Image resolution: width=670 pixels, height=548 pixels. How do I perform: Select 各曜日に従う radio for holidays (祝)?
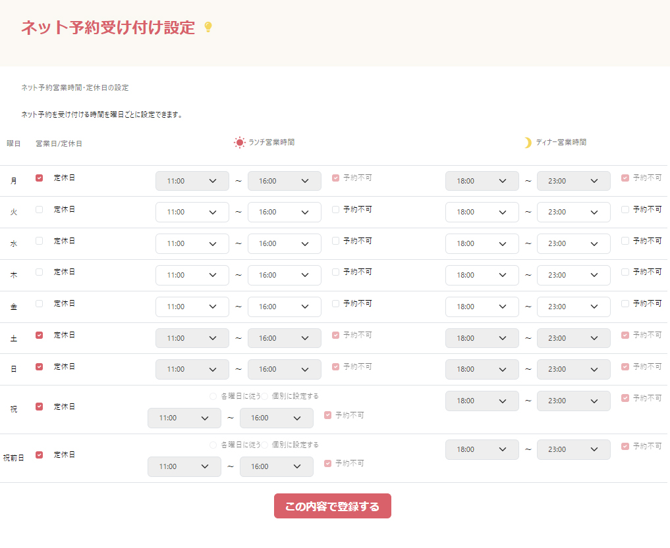213,396
